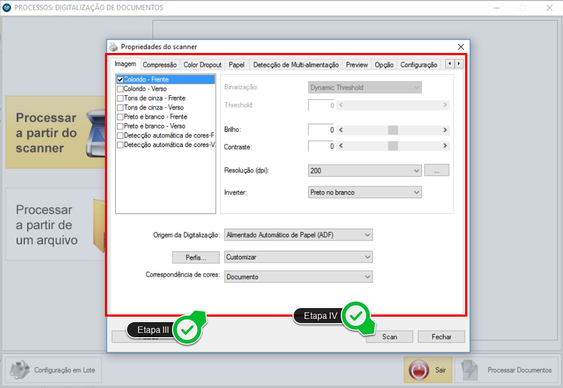Switch to the Preview tab
This screenshot has height=388, width=563.
(357, 65)
